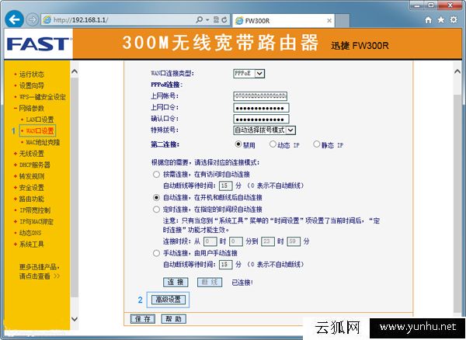Screen dimensions: 466x340
Task: Select 第二连接 动态 IP radio button
Action: click(273, 144)
